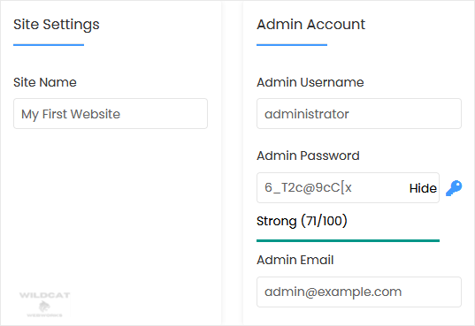Focus the Site Name text field
The height and width of the screenshot is (326, 475).
click(111, 113)
